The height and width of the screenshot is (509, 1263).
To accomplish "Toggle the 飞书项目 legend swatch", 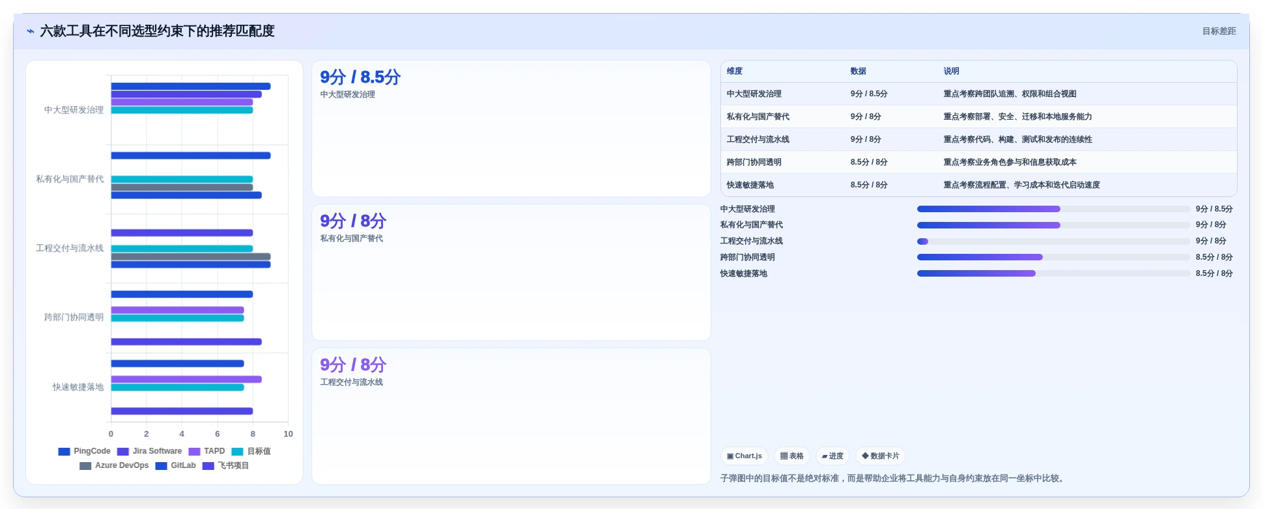I will pyautogui.click(x=208, y=465).
